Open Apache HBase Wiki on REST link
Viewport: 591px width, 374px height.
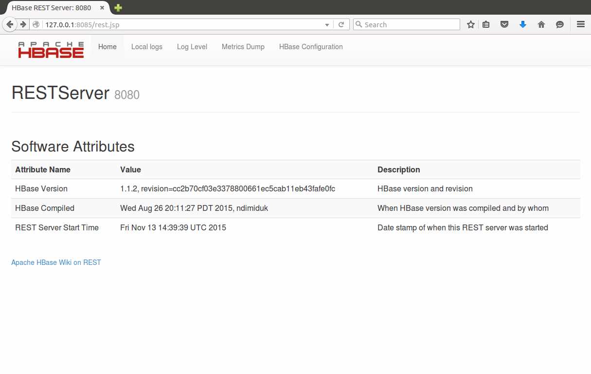(x=56, y=262)
